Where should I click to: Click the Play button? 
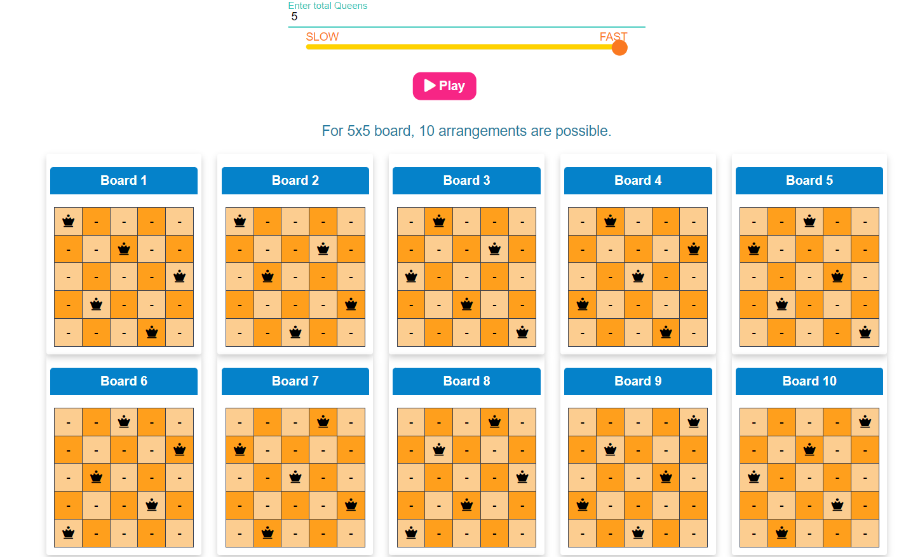coord(444,86)
